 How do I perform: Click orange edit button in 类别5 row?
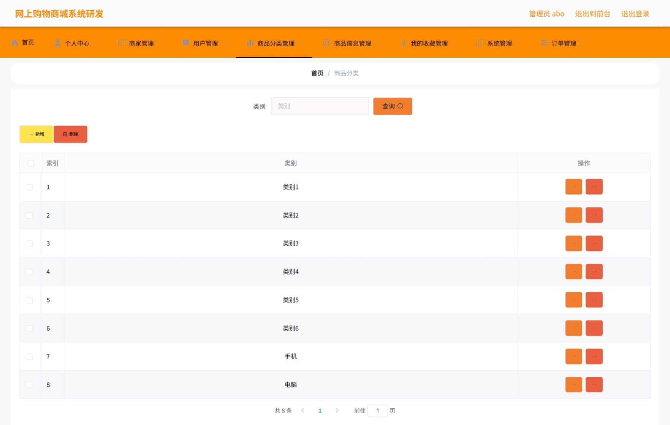pyautogui.click(x=574, y=300)
